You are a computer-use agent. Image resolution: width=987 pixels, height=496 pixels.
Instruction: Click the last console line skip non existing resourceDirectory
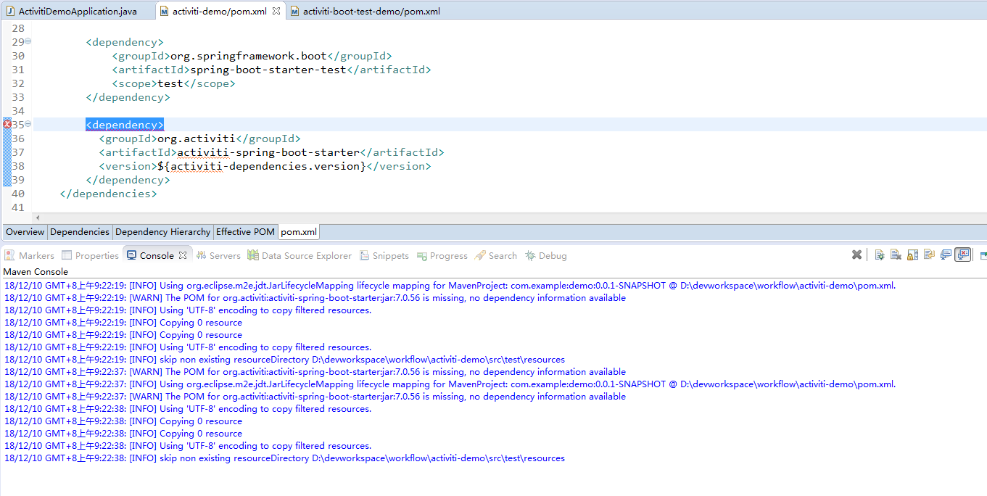coord(284,458)
